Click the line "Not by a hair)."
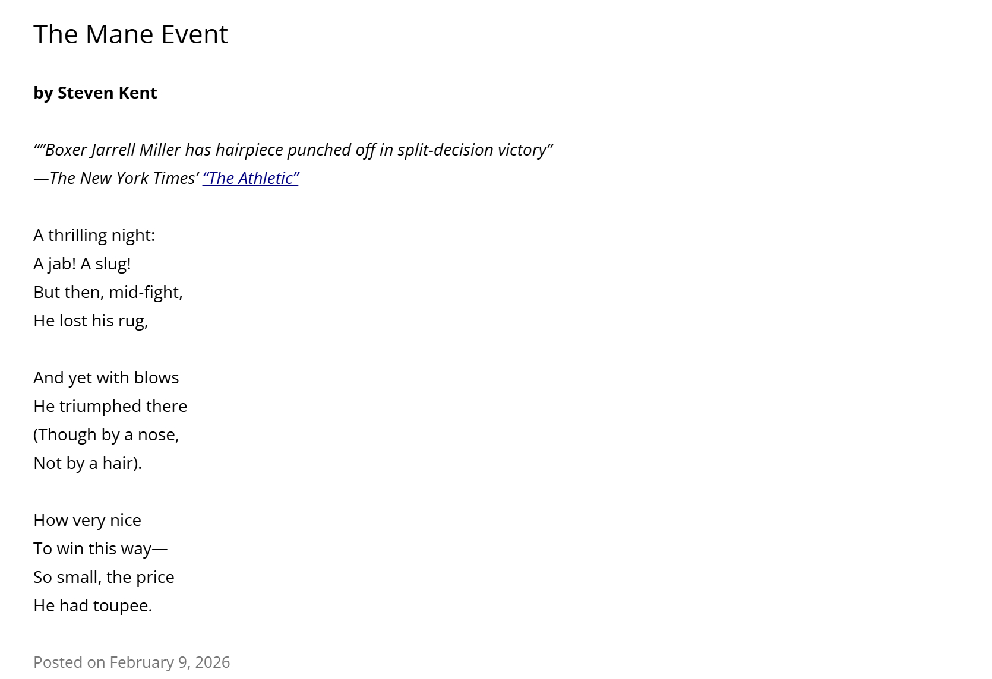This screenshot has height=679, width=992. 87,463
